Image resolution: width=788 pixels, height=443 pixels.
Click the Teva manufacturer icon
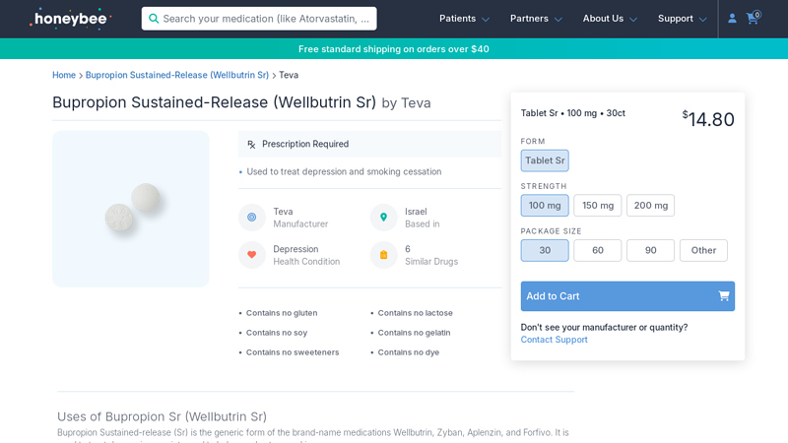pyautogui.click(x=252, y=218)
